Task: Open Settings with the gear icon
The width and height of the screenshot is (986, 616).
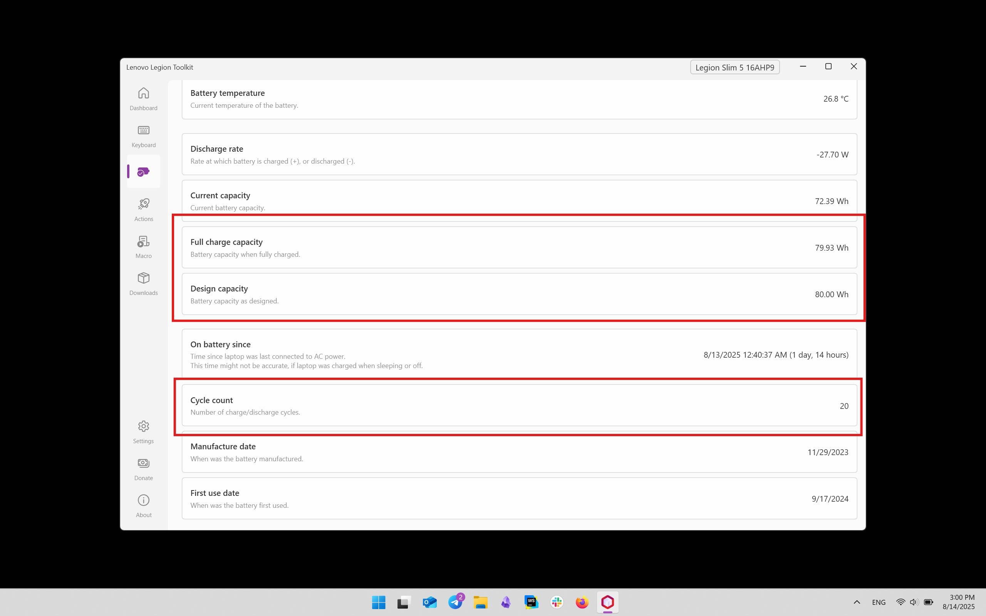Action: point(143,432)
